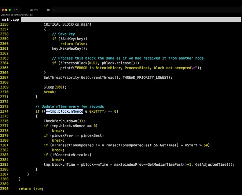This screenshot has height=195, width=242.
Task: Click the 'return true;' statement on line 2390
Action: [31, 189]
